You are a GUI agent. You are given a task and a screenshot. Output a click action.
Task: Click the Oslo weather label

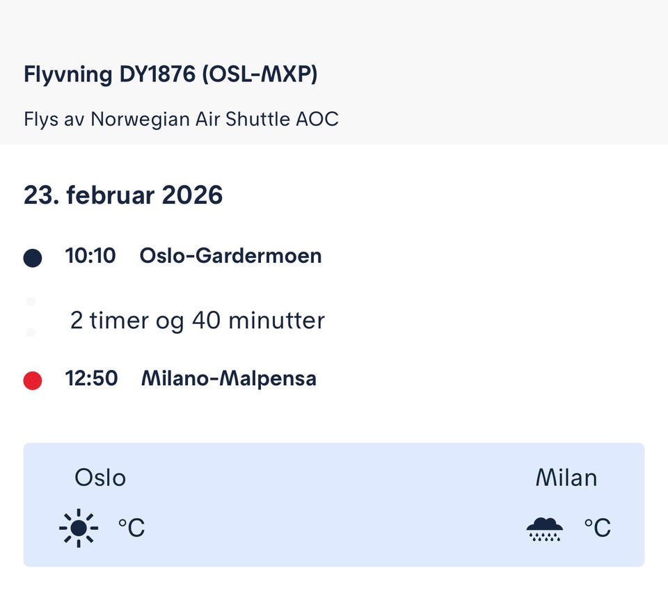point(100,478)
